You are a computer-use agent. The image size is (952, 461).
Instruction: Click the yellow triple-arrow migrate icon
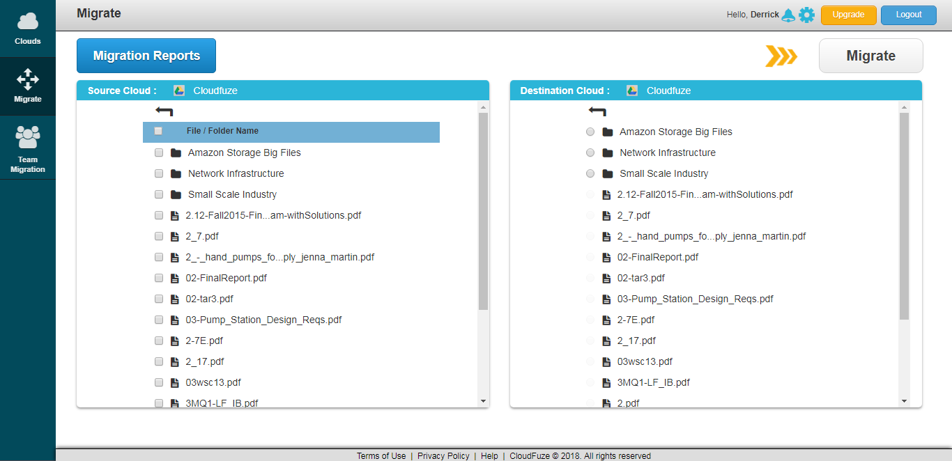781,56
